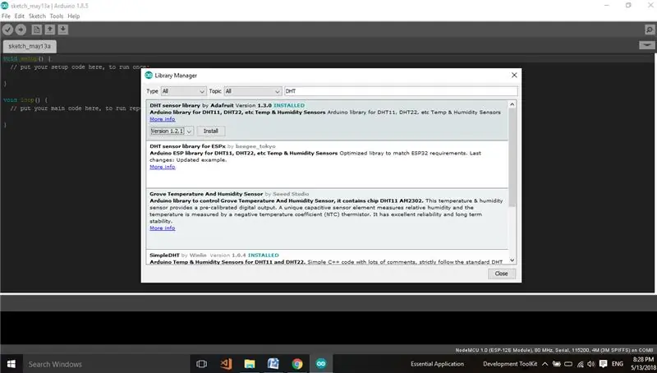
Task: Click the ENG language indicator
Action: point(618,364)
